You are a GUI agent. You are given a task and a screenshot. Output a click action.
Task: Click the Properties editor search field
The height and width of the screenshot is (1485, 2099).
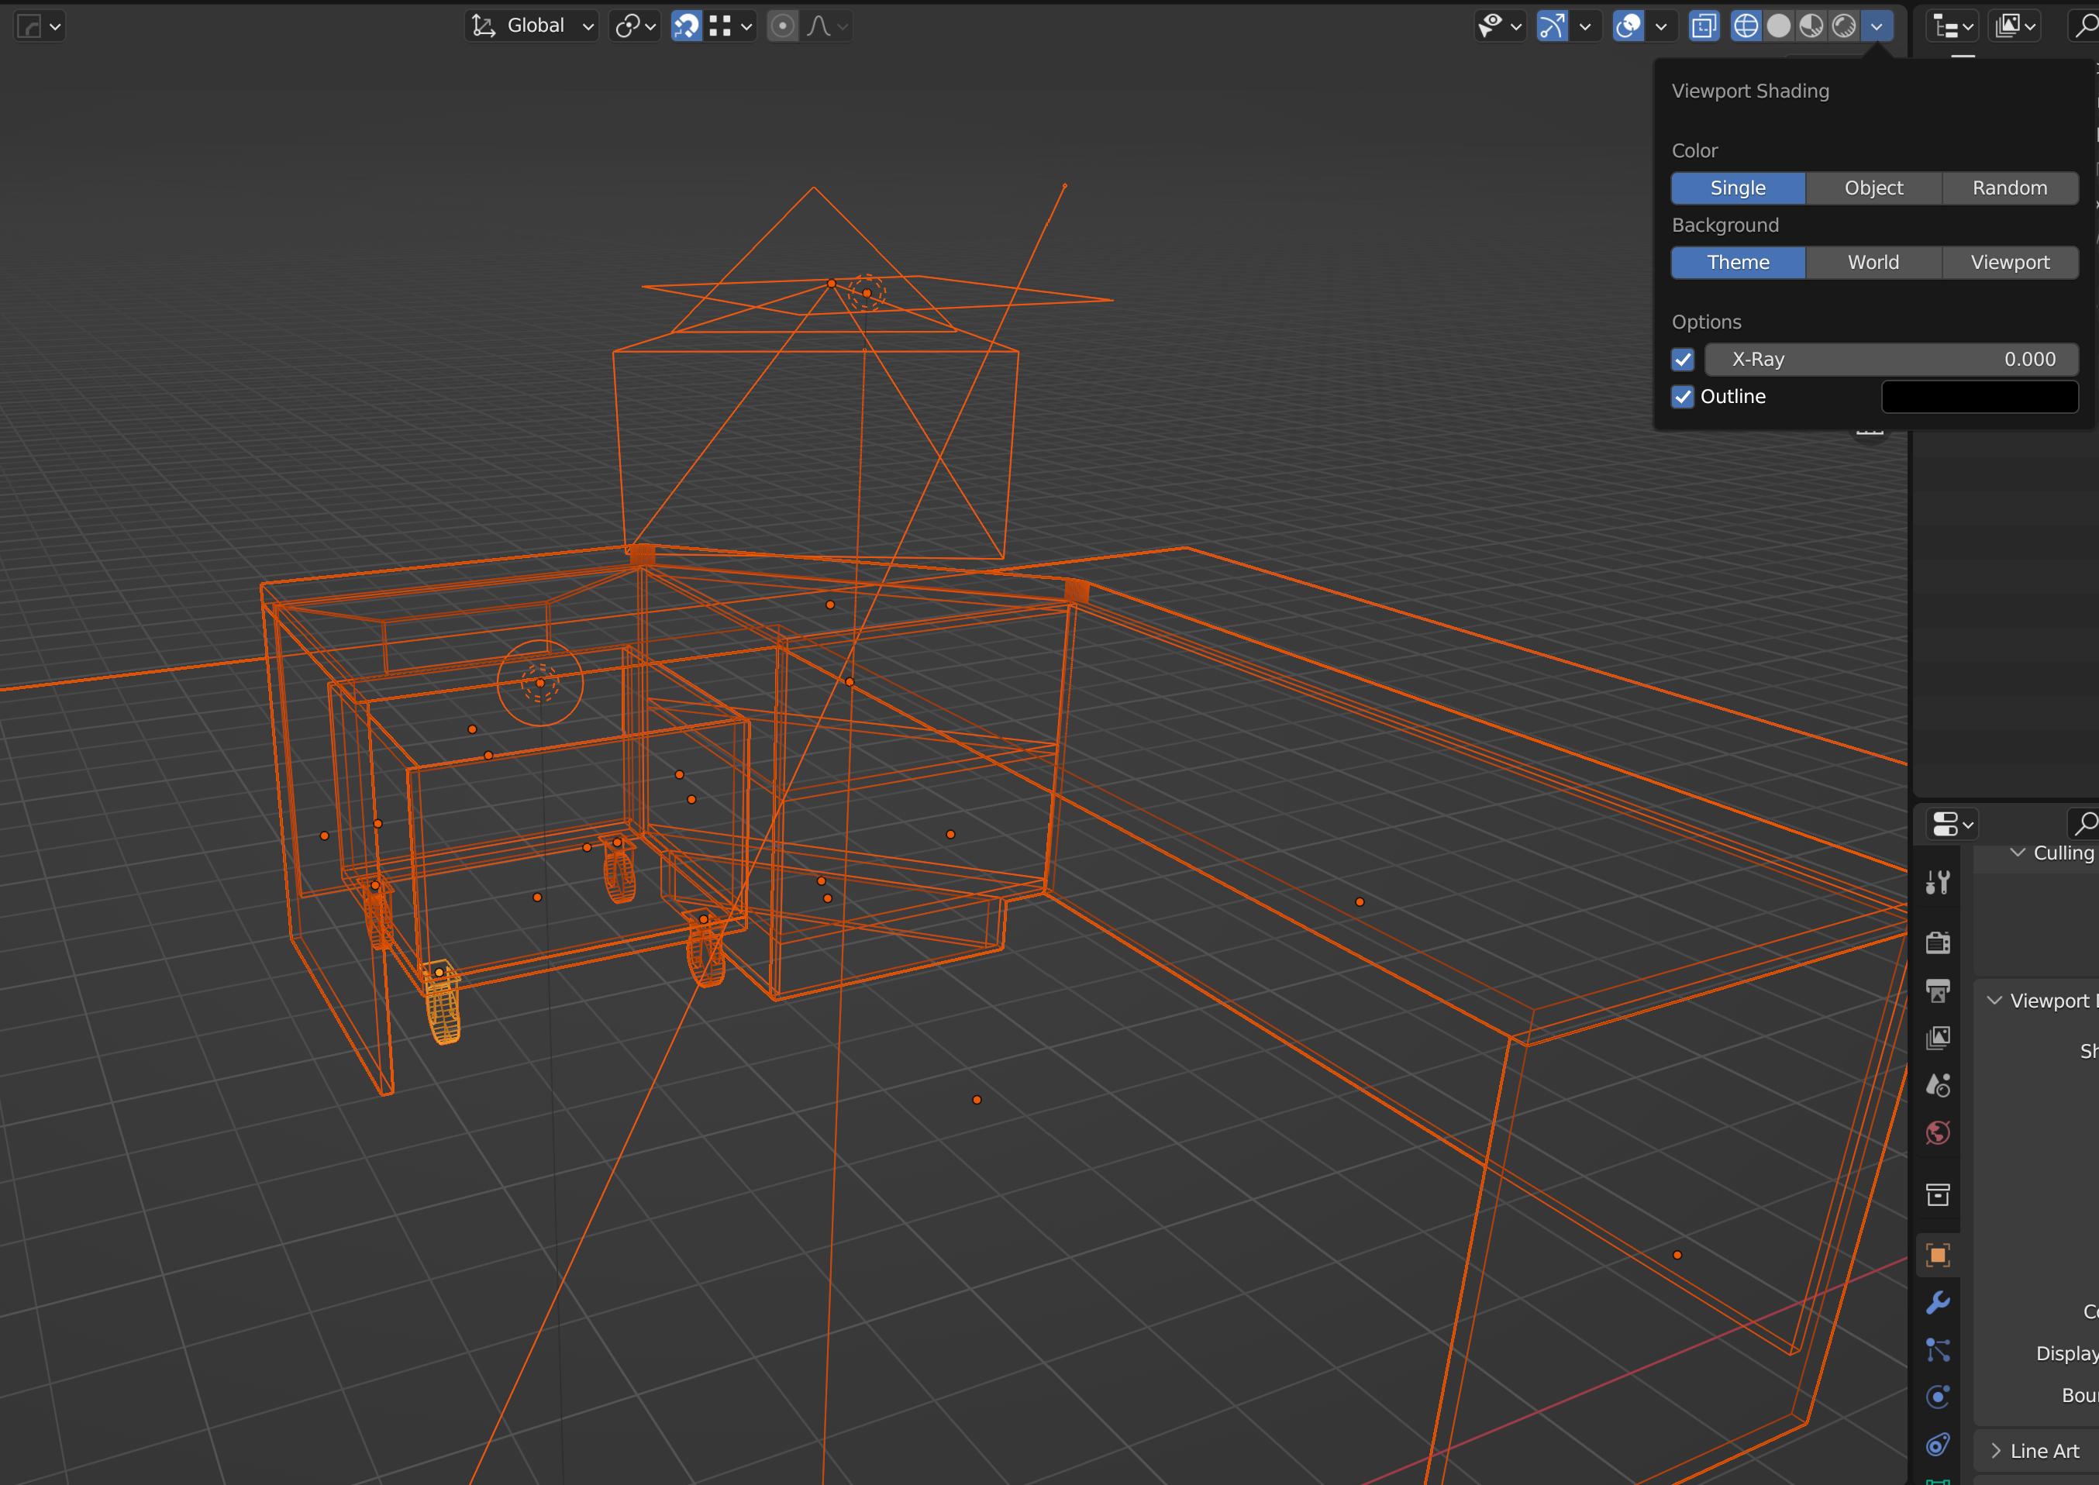(2084, 824)
